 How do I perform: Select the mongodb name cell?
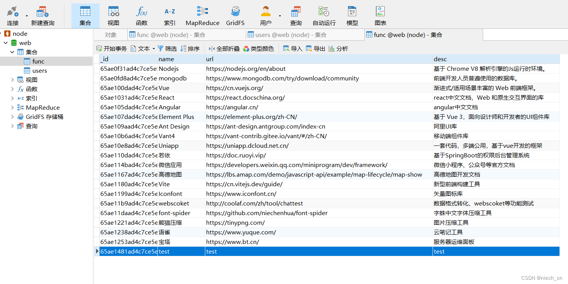click(181, 79)
